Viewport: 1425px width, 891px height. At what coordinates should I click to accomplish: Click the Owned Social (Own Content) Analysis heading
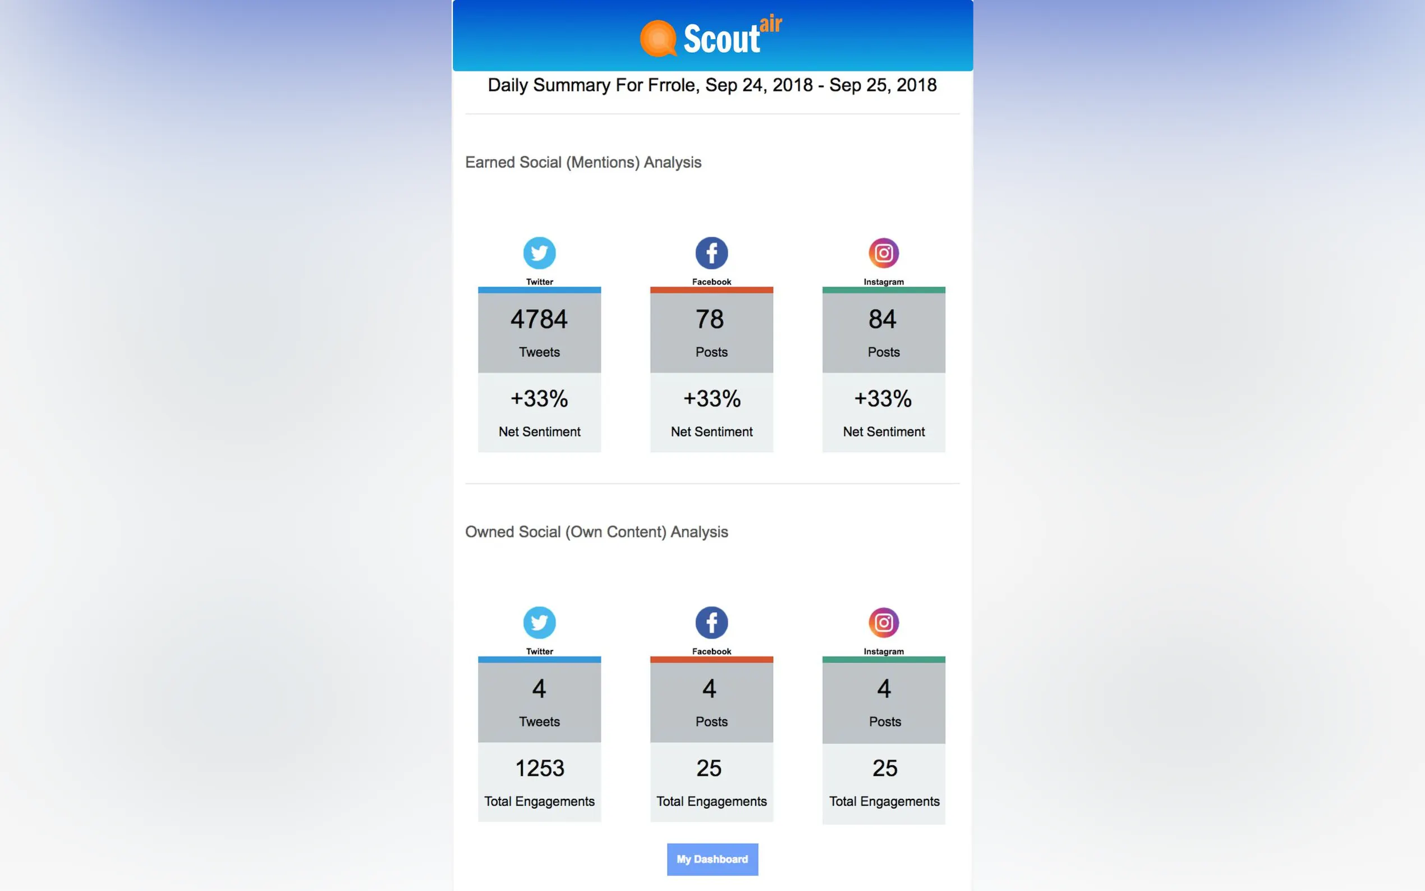click(596, 532)
